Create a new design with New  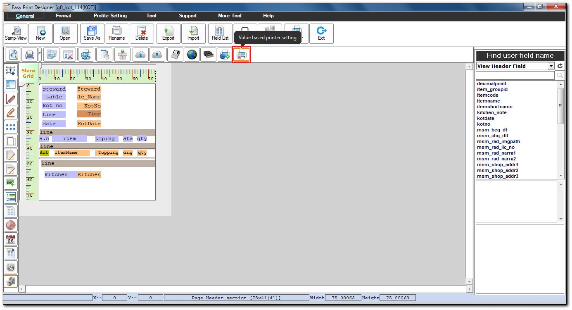point(40,33)
